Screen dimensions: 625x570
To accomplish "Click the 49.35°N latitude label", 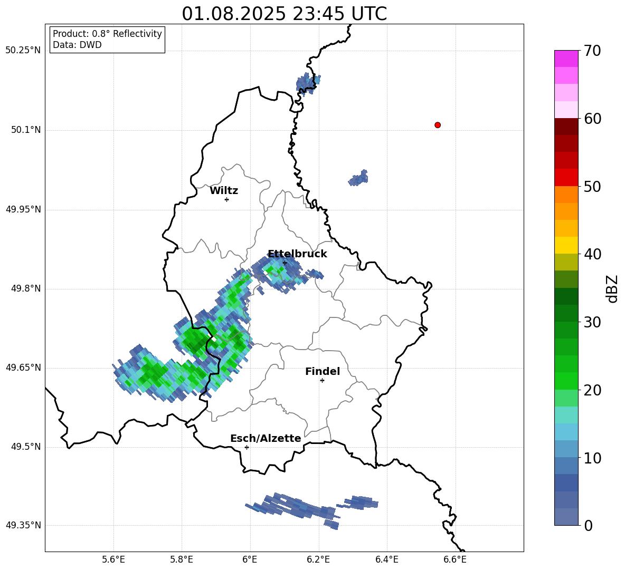I will [23, 525].
